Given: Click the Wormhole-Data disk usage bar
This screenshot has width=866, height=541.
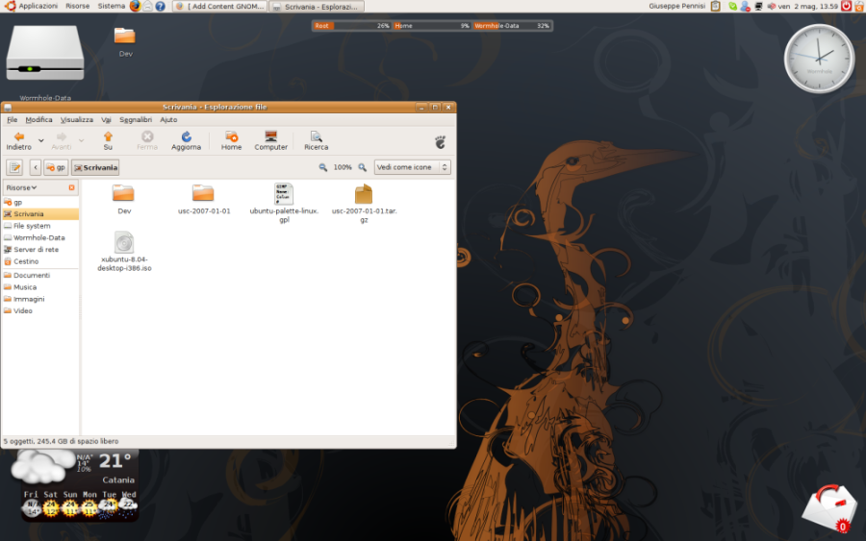Looking at the screenshot, I should [512, 26].
